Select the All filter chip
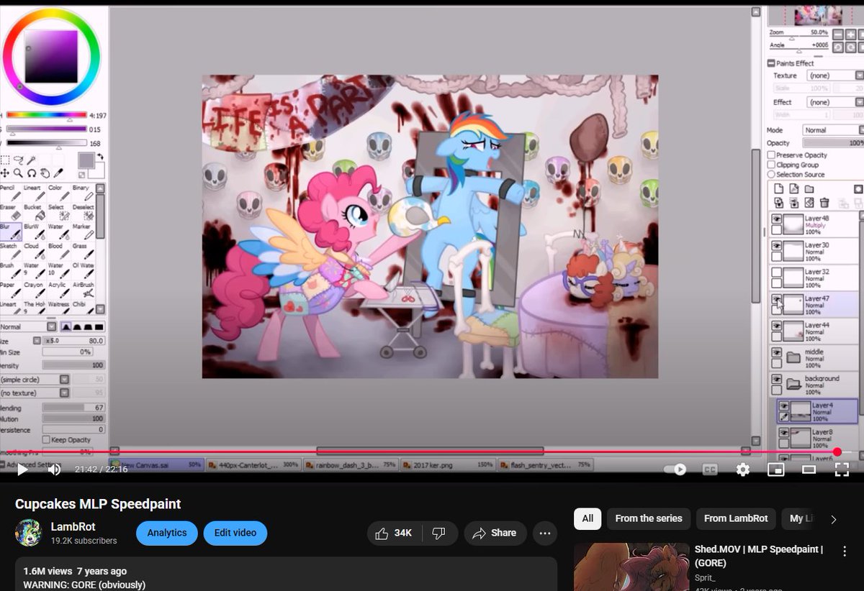The image size is (864, 591). tap(588, 518)
